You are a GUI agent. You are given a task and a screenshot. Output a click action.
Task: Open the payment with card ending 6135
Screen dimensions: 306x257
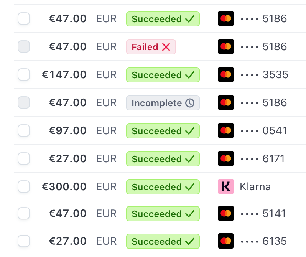coord(275,241)
